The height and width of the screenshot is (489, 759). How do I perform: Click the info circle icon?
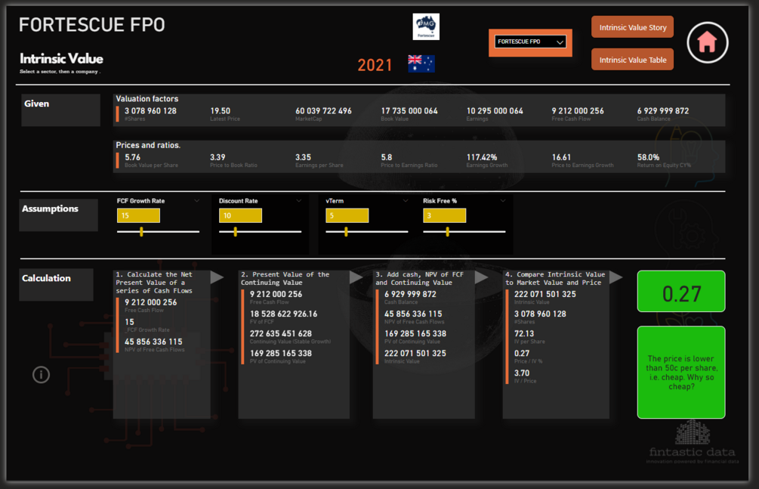41,375
